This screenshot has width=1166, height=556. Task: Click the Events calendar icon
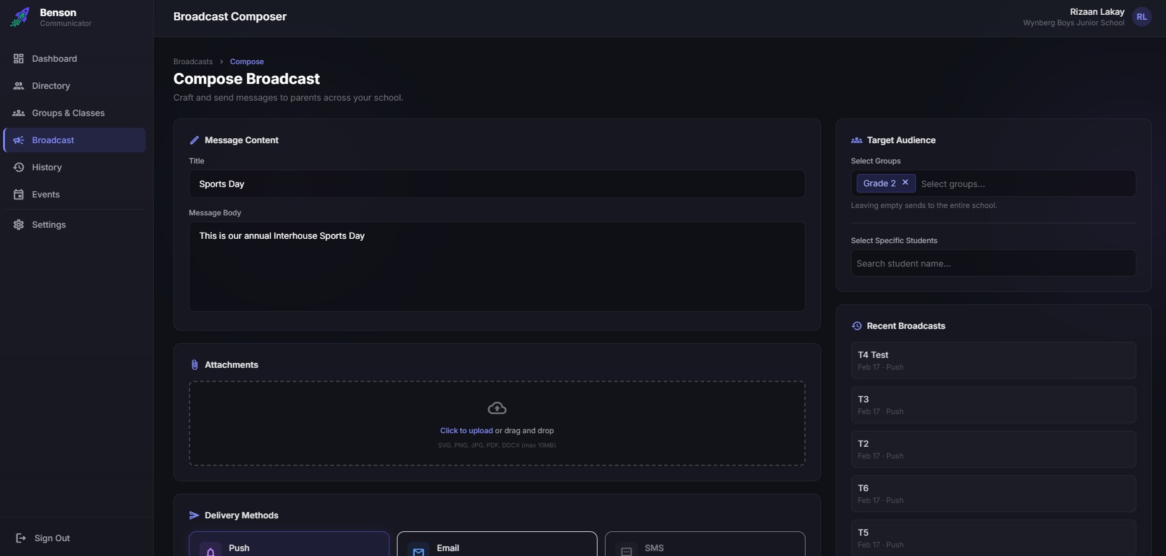point(19,194)
